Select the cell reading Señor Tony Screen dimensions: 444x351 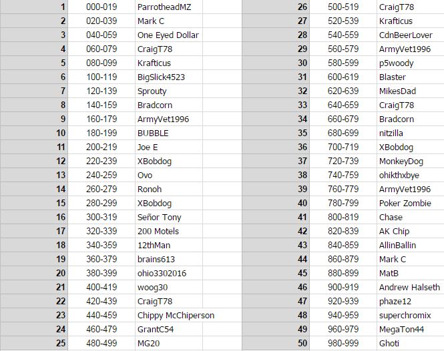(169, 217)
